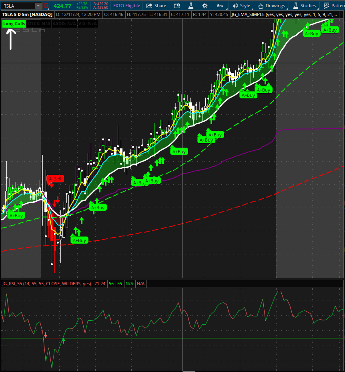Click the JG_RSI_55 study label
This screenshot has height=372, width=345.
46,284
